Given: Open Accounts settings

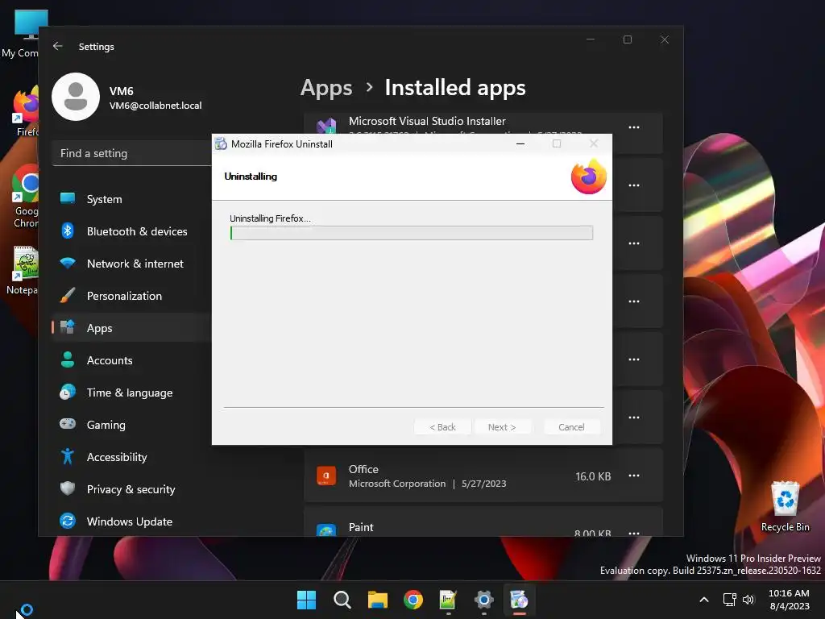Looking at the screenshot, I should click(x=131, y=360).
